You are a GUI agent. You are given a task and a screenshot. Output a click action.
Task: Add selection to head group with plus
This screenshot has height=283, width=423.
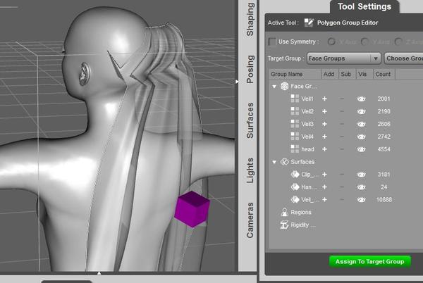point(324,149)
